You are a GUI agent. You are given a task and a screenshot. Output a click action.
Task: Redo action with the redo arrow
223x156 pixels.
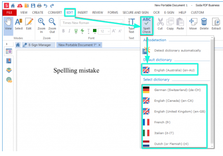click(52, 6)
